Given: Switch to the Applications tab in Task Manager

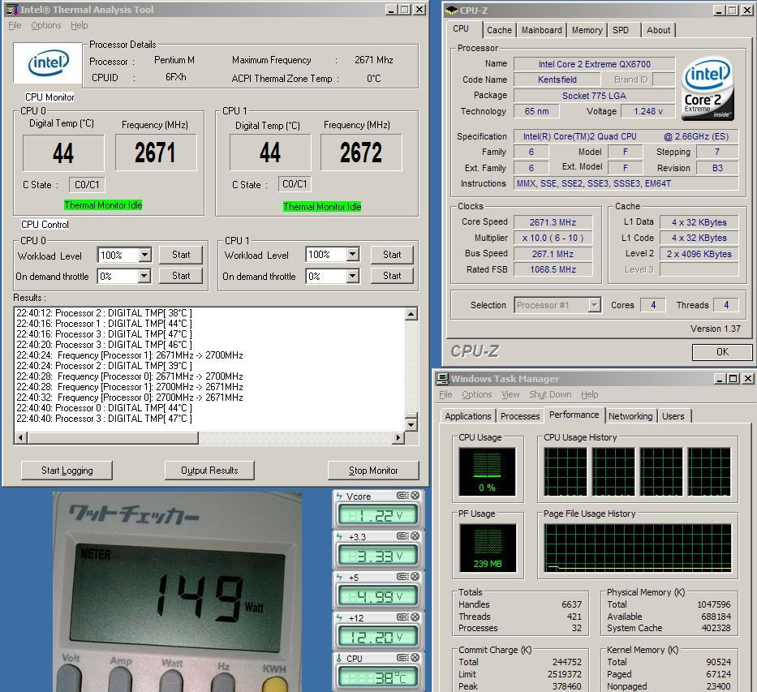Looking at the screenshot, I should click(x=468, y=416).
